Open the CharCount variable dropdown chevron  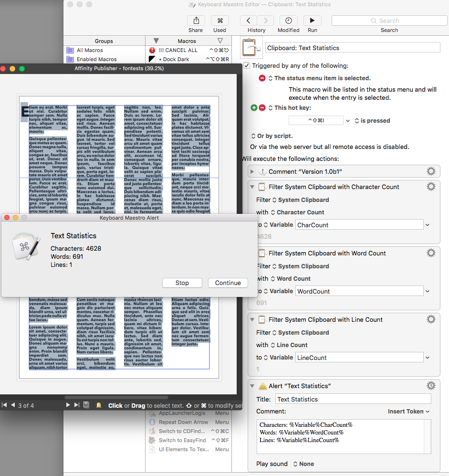(428, 225)
